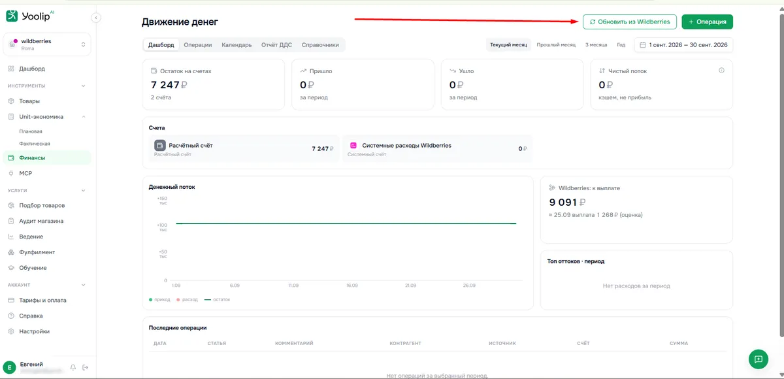Toggle the расход series in chart legend
The width and height of the screenshot is (784, 379).
188,299
